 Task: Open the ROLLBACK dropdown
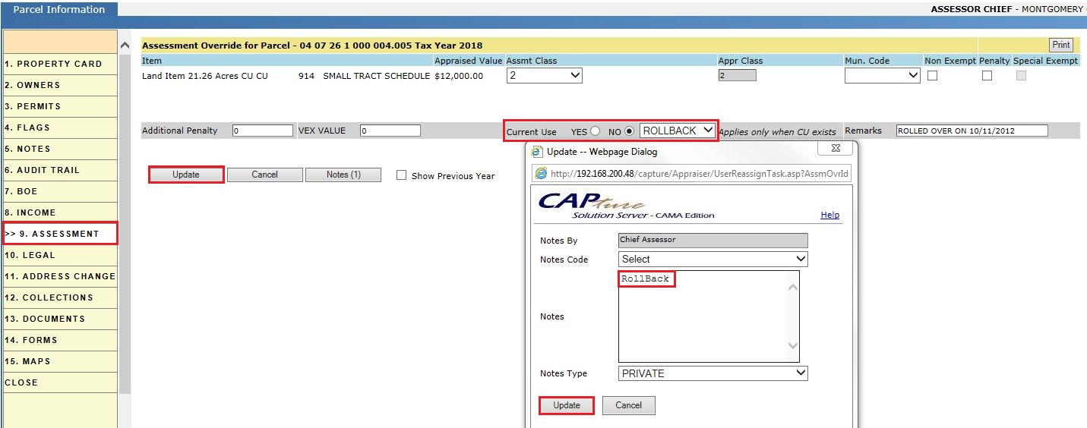tap(678, 131)
